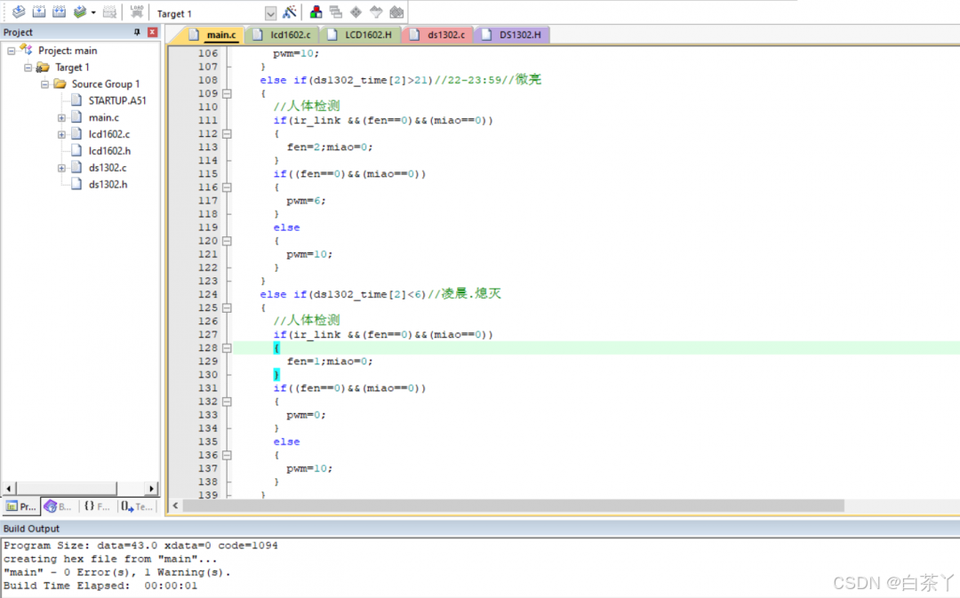Expand ds1302.c node in project tree
Image resolution: width=960 pixels, height=598 pixels.
tap(61, 168)
